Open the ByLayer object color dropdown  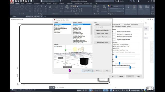118,6
